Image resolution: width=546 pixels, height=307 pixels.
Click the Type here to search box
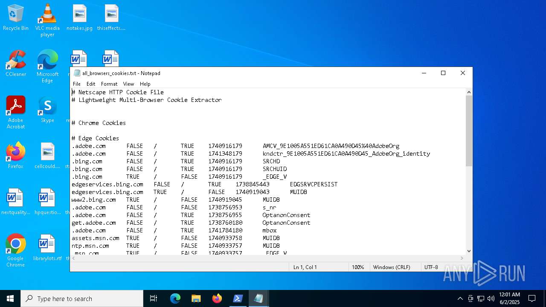tap(82, 298)
